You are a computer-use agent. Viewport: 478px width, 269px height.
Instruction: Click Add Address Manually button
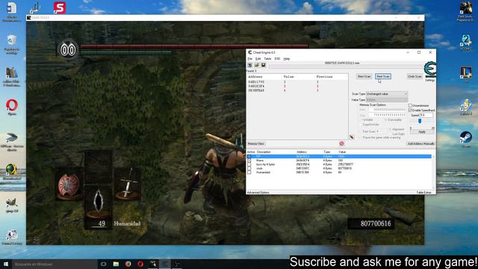pyautogui.click(x=420, y=143)
